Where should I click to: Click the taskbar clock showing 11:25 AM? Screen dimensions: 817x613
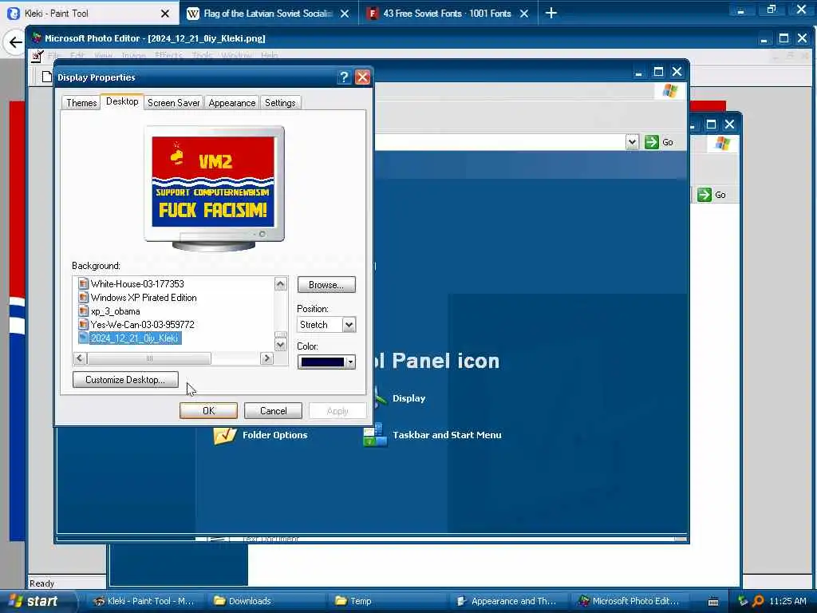(787, 601)
